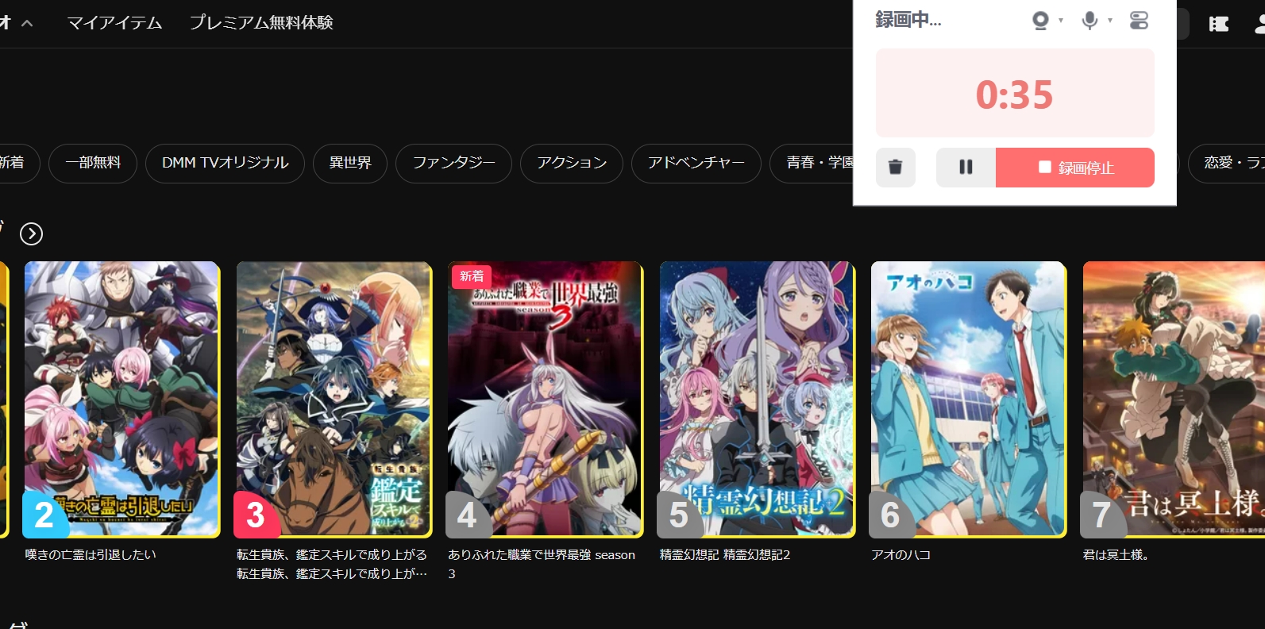Open recorder settings toggle icon
Image resolution: width=1265 pixels, height=629 pixels.
(x=1139, y=21)
